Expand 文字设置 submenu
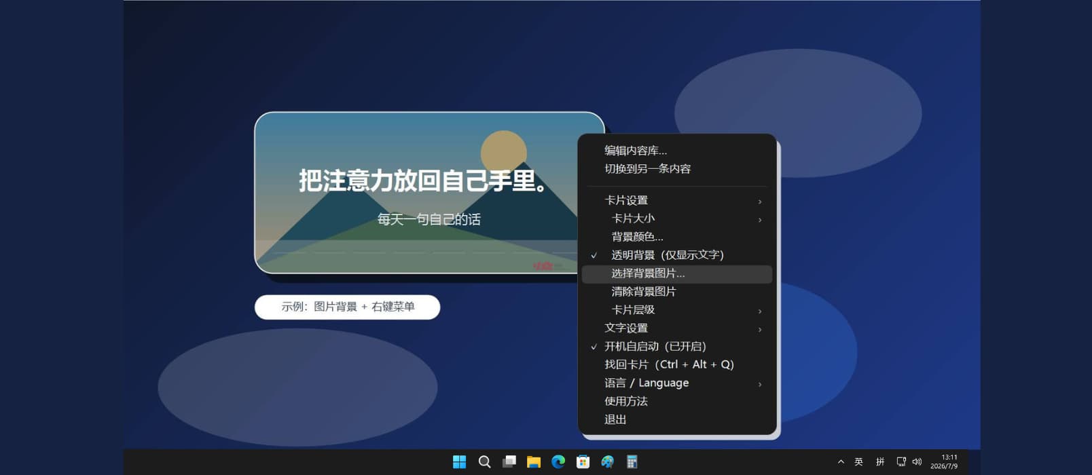This screenshot has height=475, width=1092. click(677, 328)
